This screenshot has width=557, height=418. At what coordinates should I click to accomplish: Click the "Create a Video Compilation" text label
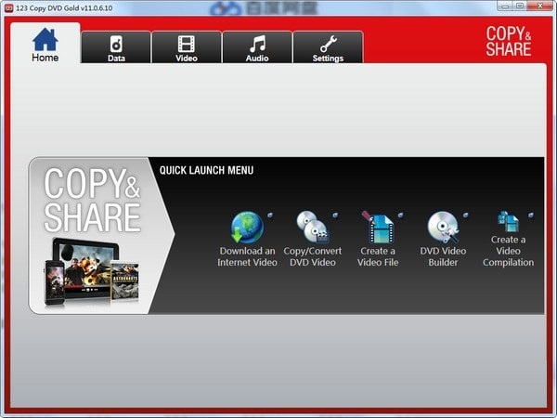click(508, 251)
